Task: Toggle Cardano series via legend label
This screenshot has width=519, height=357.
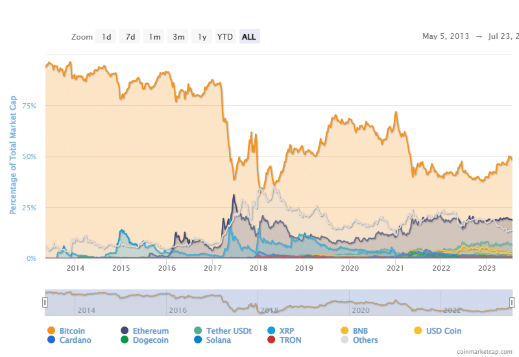Action: [x=75, y=340]
